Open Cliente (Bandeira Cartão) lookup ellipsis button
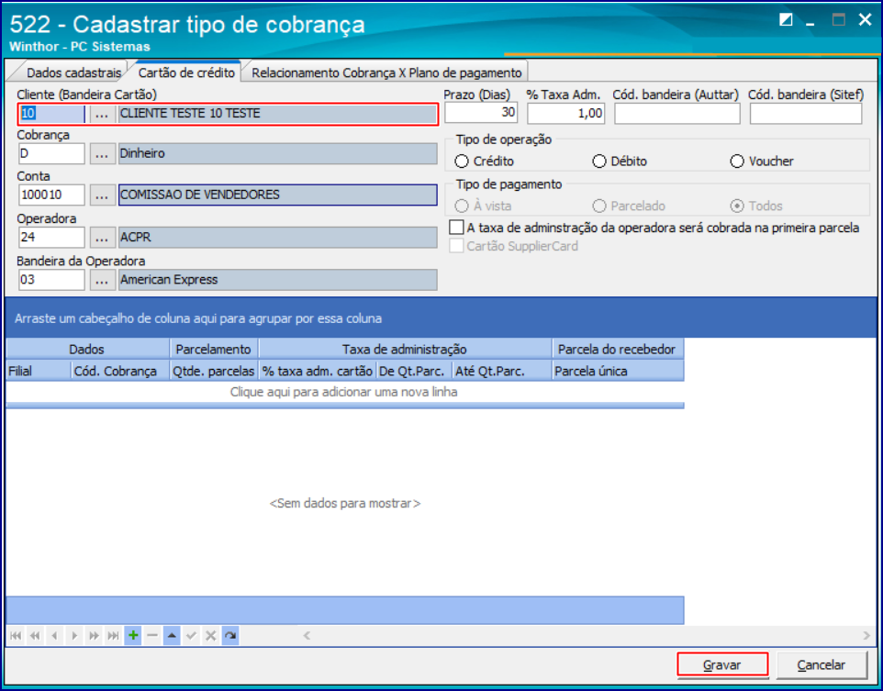This screenshot has width=883, height=691. coord(102,114)
